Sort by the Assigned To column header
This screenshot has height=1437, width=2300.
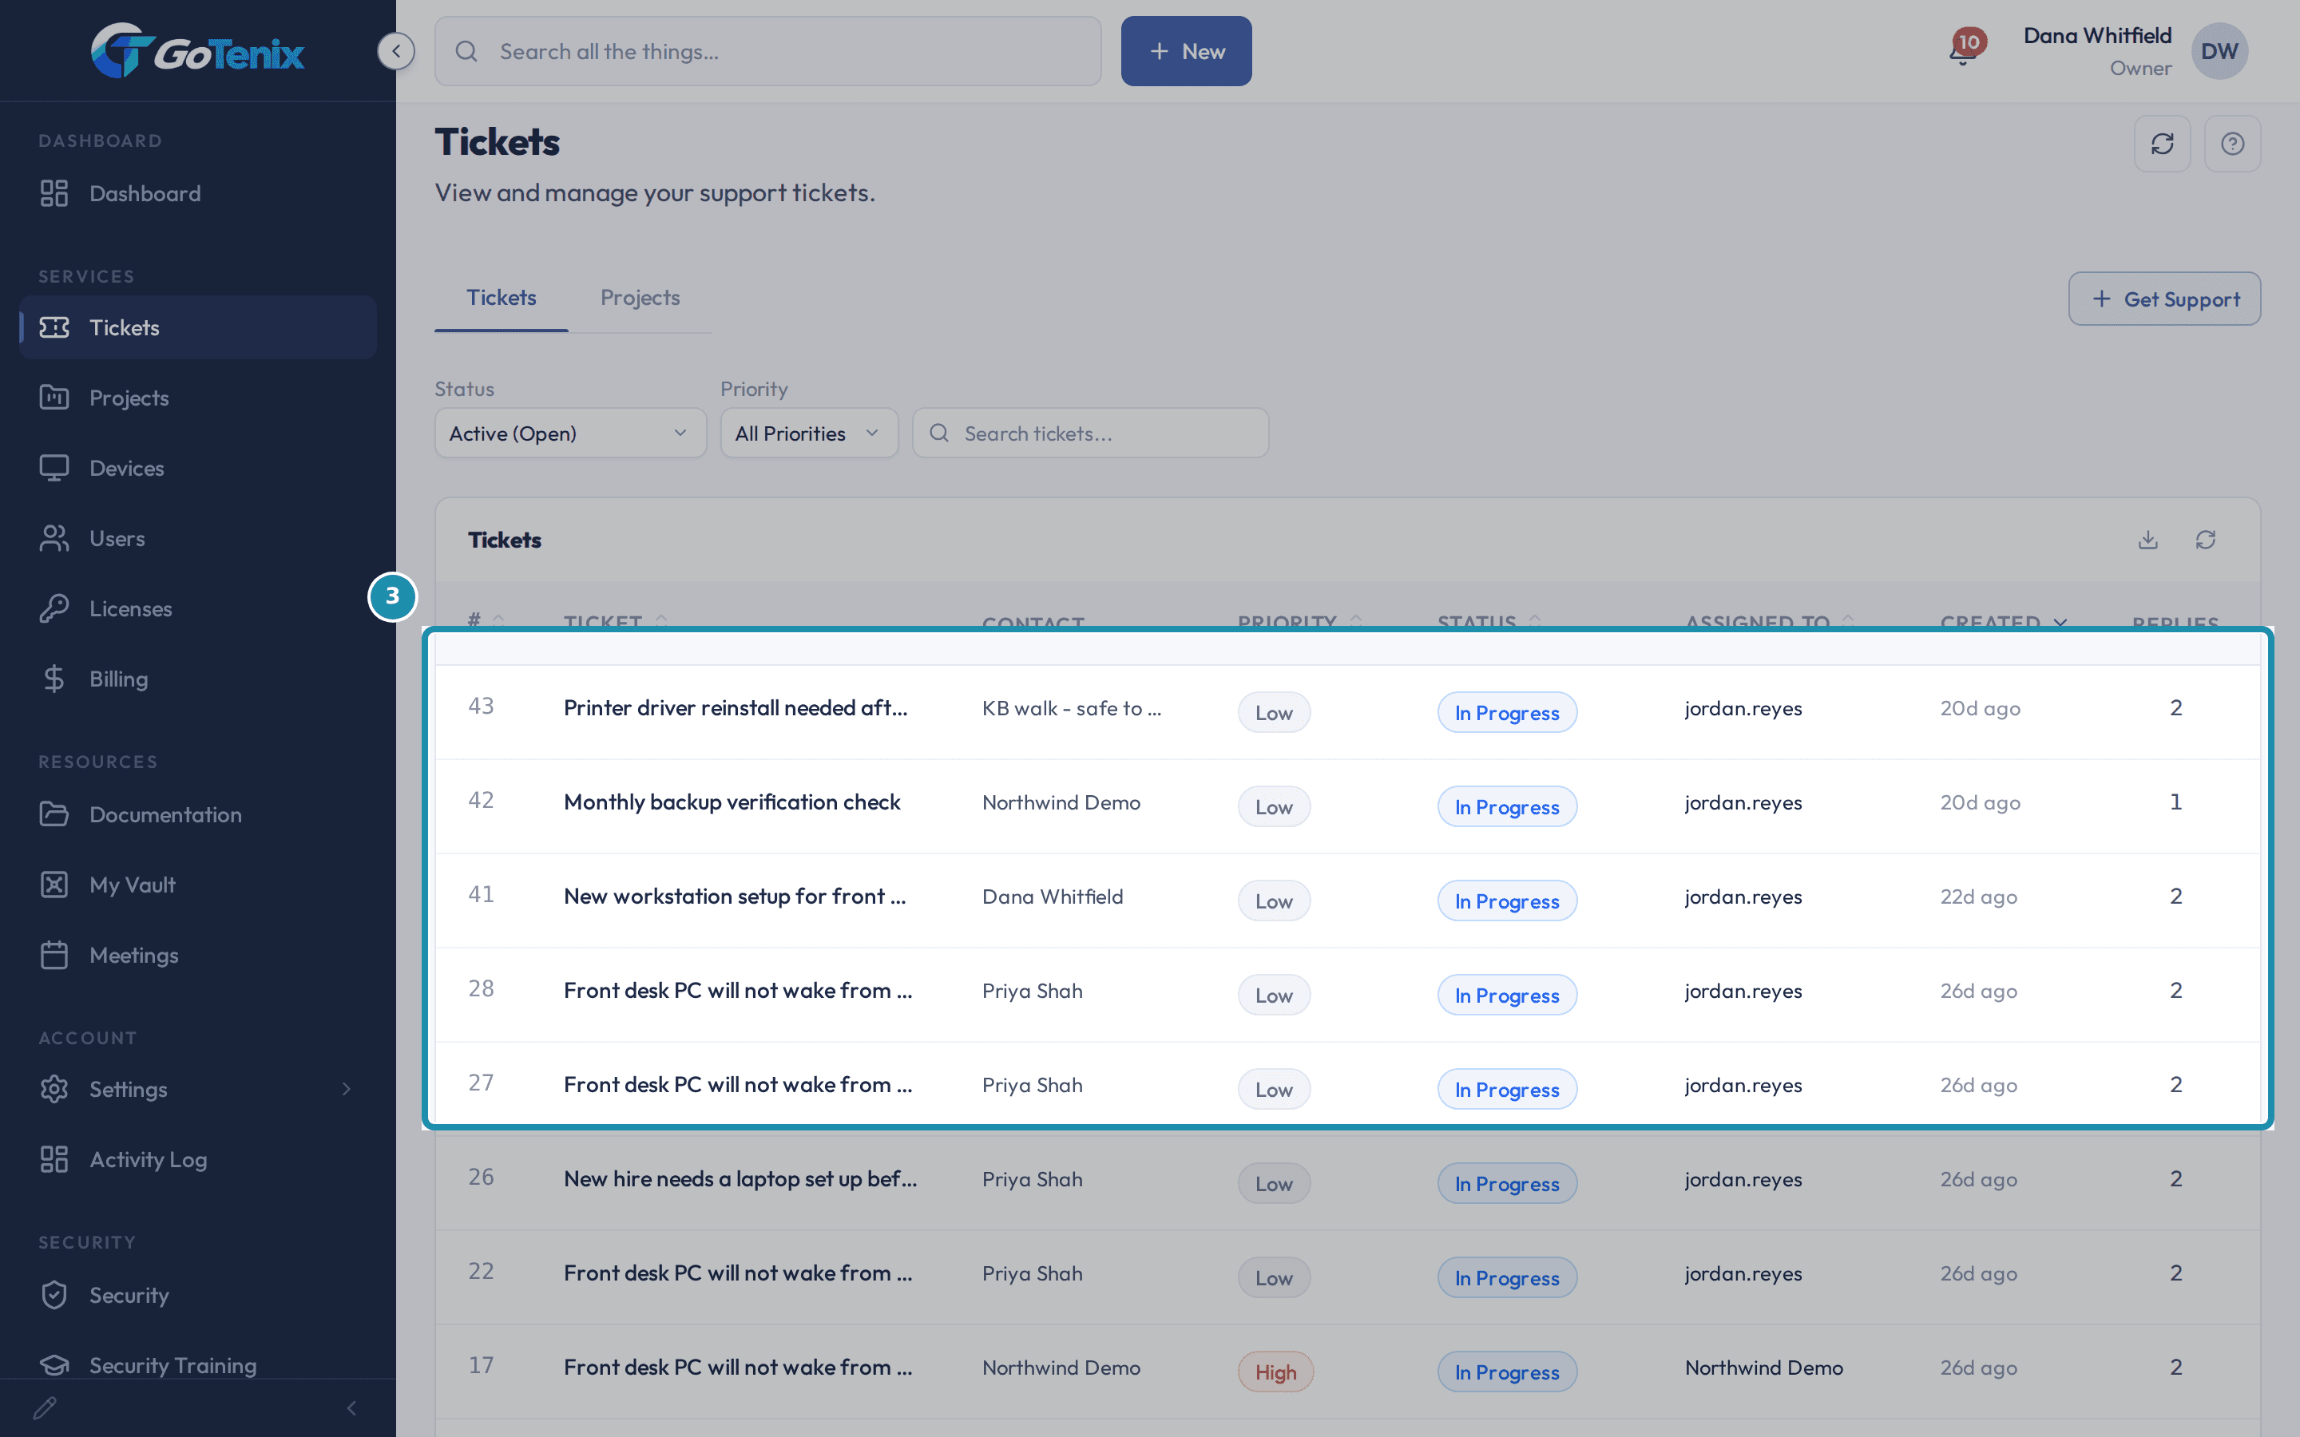click(1769, 623)
